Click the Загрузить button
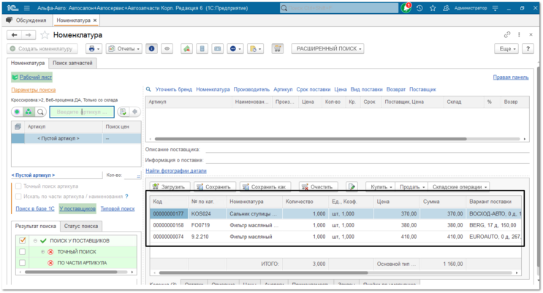Image resolution: width=543 pixels, height=293 pixels. coord(170,187)
